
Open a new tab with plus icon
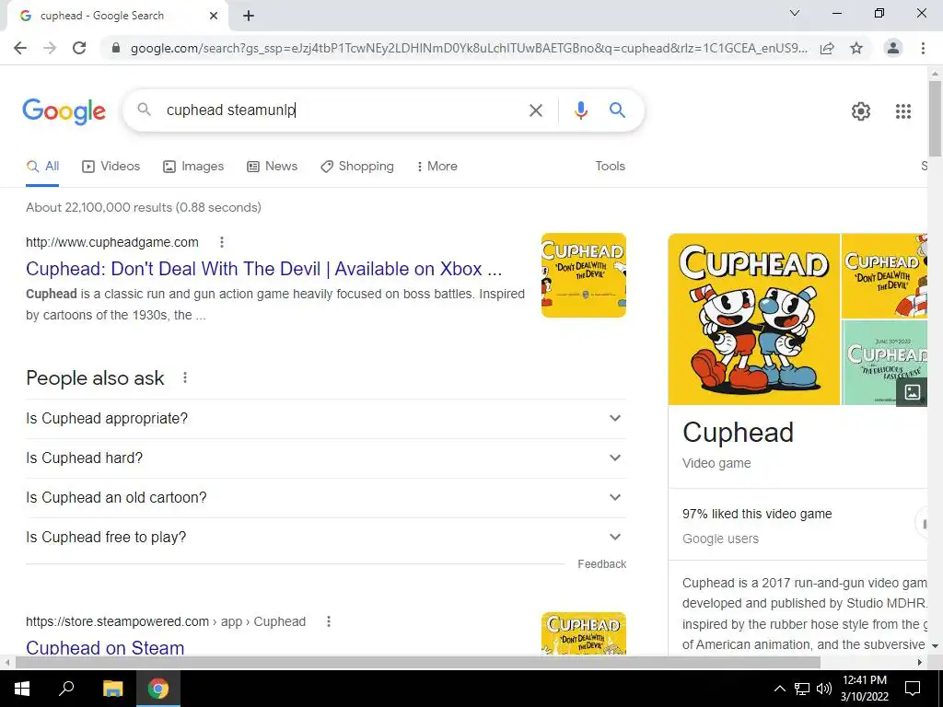point(249,16)
